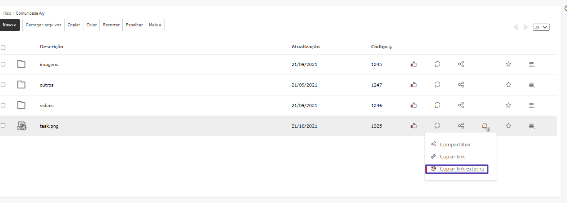
Task: Favorite the videos folder with star
Action: pos(508,105)
